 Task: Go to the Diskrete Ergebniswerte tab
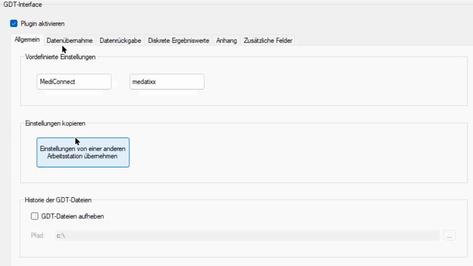point(179,41)
